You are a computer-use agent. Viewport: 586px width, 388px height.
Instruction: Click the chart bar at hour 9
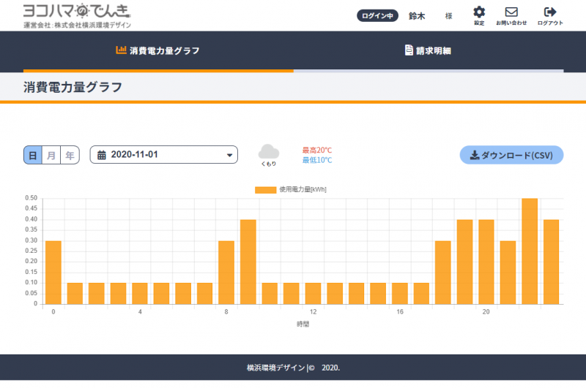tap(248, 262)
